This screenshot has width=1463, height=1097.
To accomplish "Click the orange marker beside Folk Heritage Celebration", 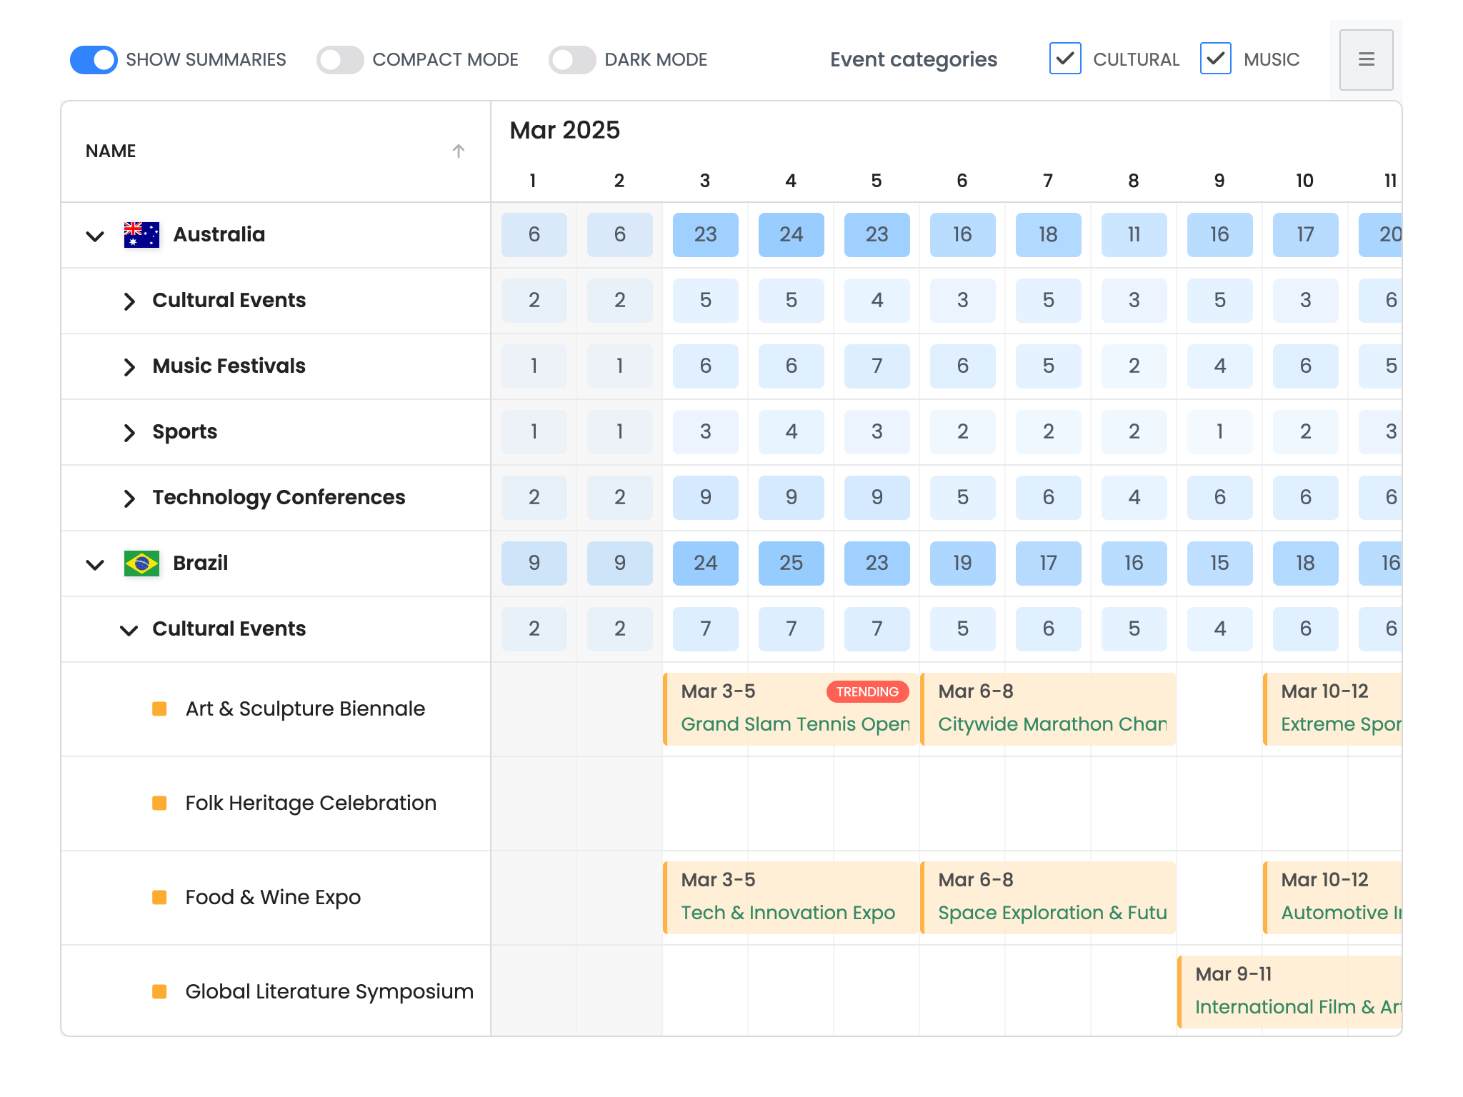I will (159, 803).
